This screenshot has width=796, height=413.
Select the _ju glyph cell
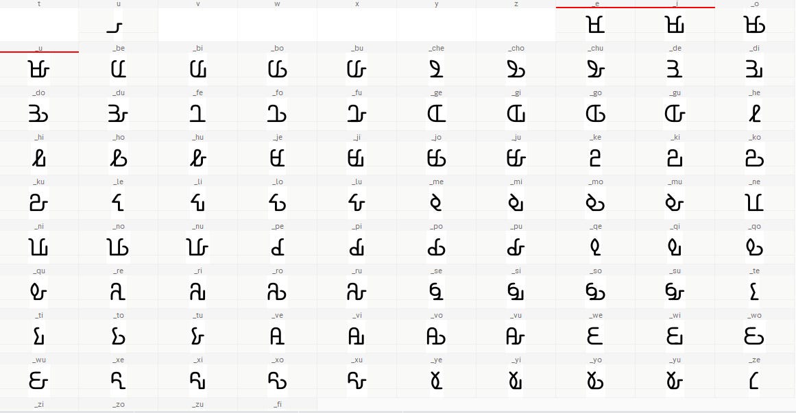[516, 153]
